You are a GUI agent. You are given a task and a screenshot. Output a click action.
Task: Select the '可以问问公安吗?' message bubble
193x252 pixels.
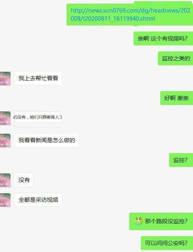coord(167,243)
